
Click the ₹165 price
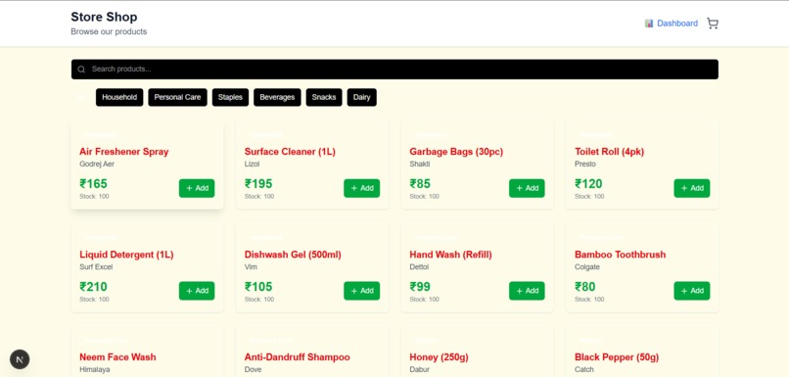click(x=93, y=184)
